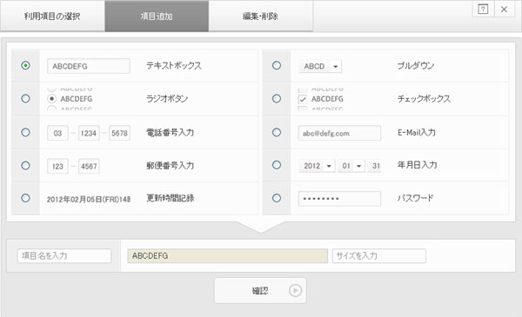
Task: Close the dialog with X icon
Action: (504, 9)
